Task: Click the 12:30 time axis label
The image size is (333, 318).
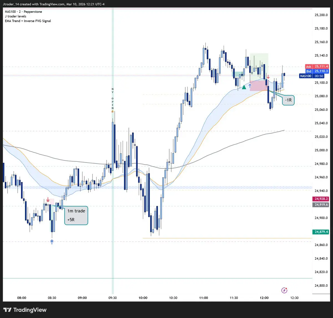Action: [x=294, y=298]
